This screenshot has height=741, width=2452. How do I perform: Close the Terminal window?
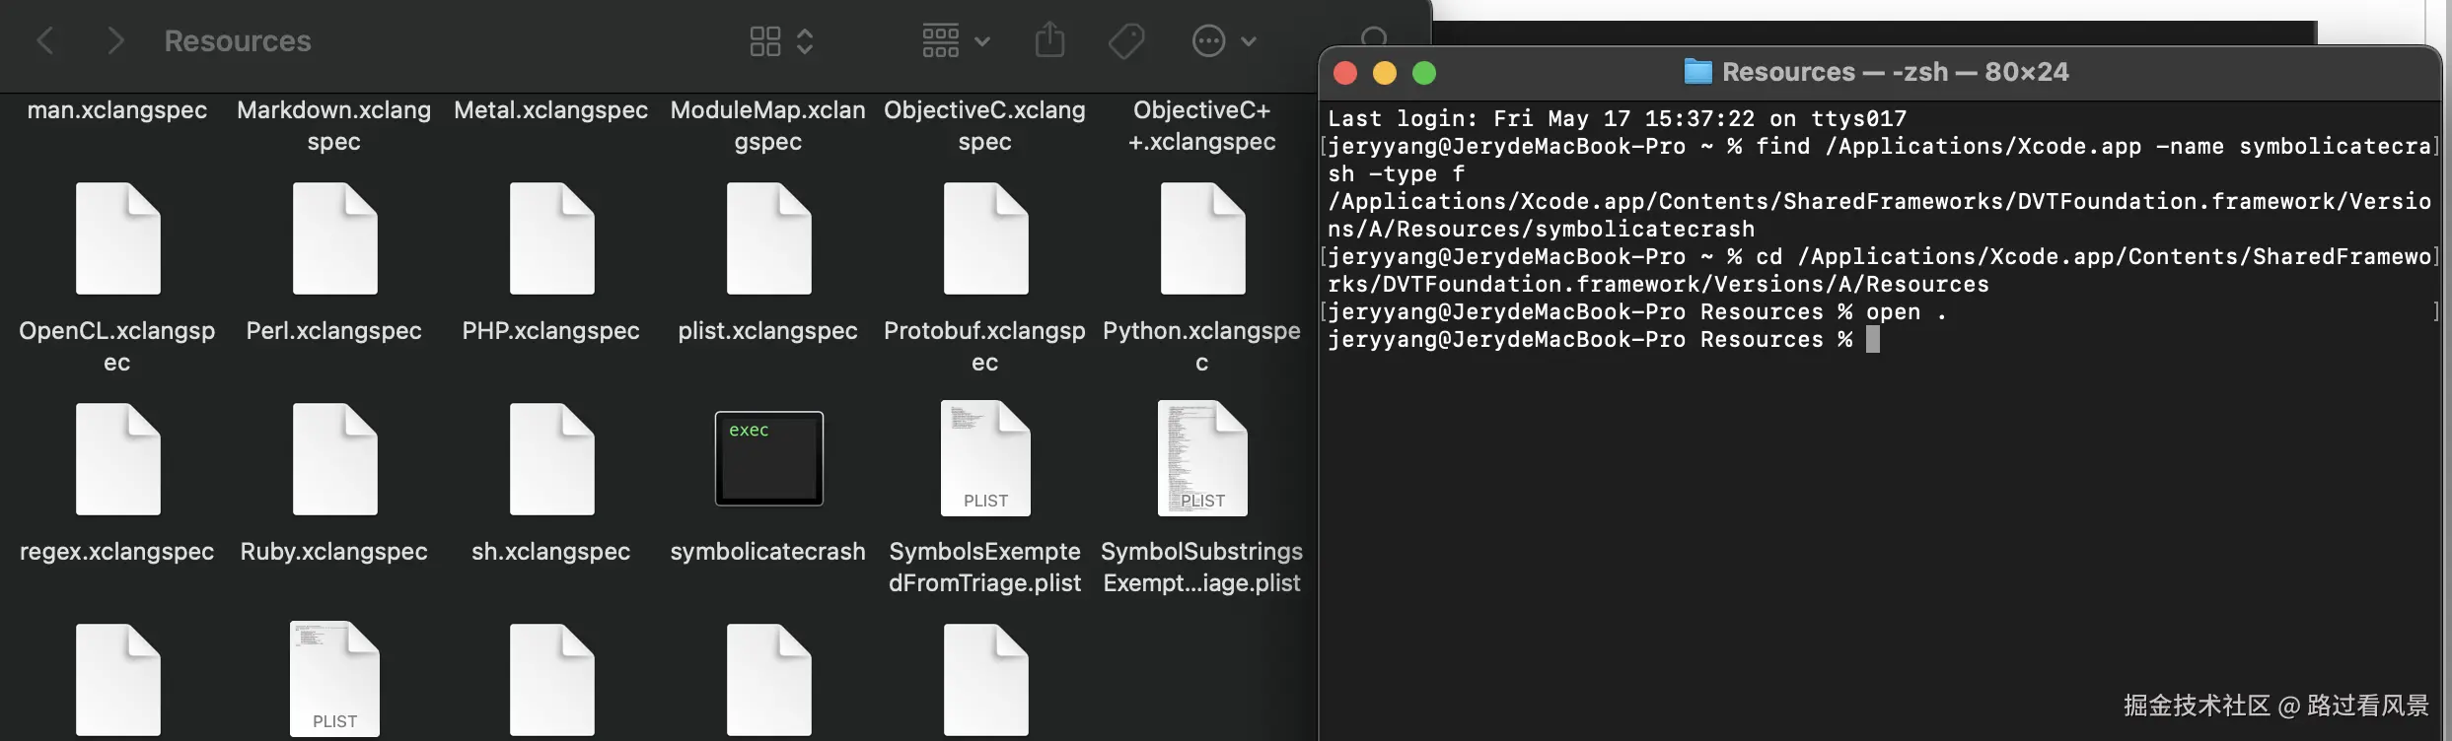1345,73
